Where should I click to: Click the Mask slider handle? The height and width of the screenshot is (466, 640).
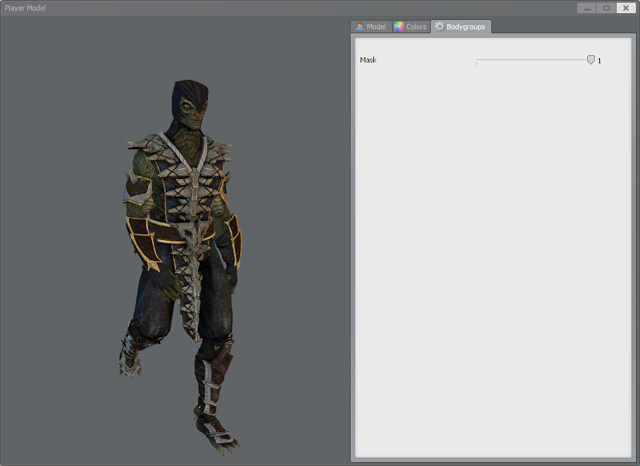pyautogui.click(x=591, y=60)
